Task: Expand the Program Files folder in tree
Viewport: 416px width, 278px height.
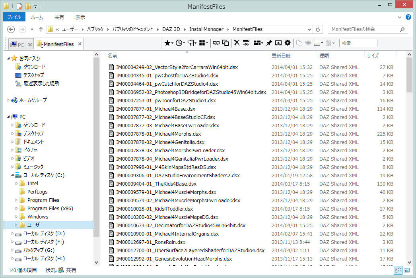Action: pyautogui.click(x=17, y=200)
